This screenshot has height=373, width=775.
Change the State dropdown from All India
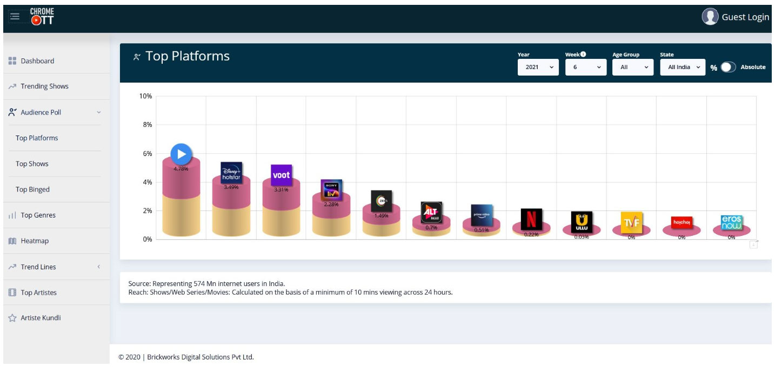[x=683, y=66]
